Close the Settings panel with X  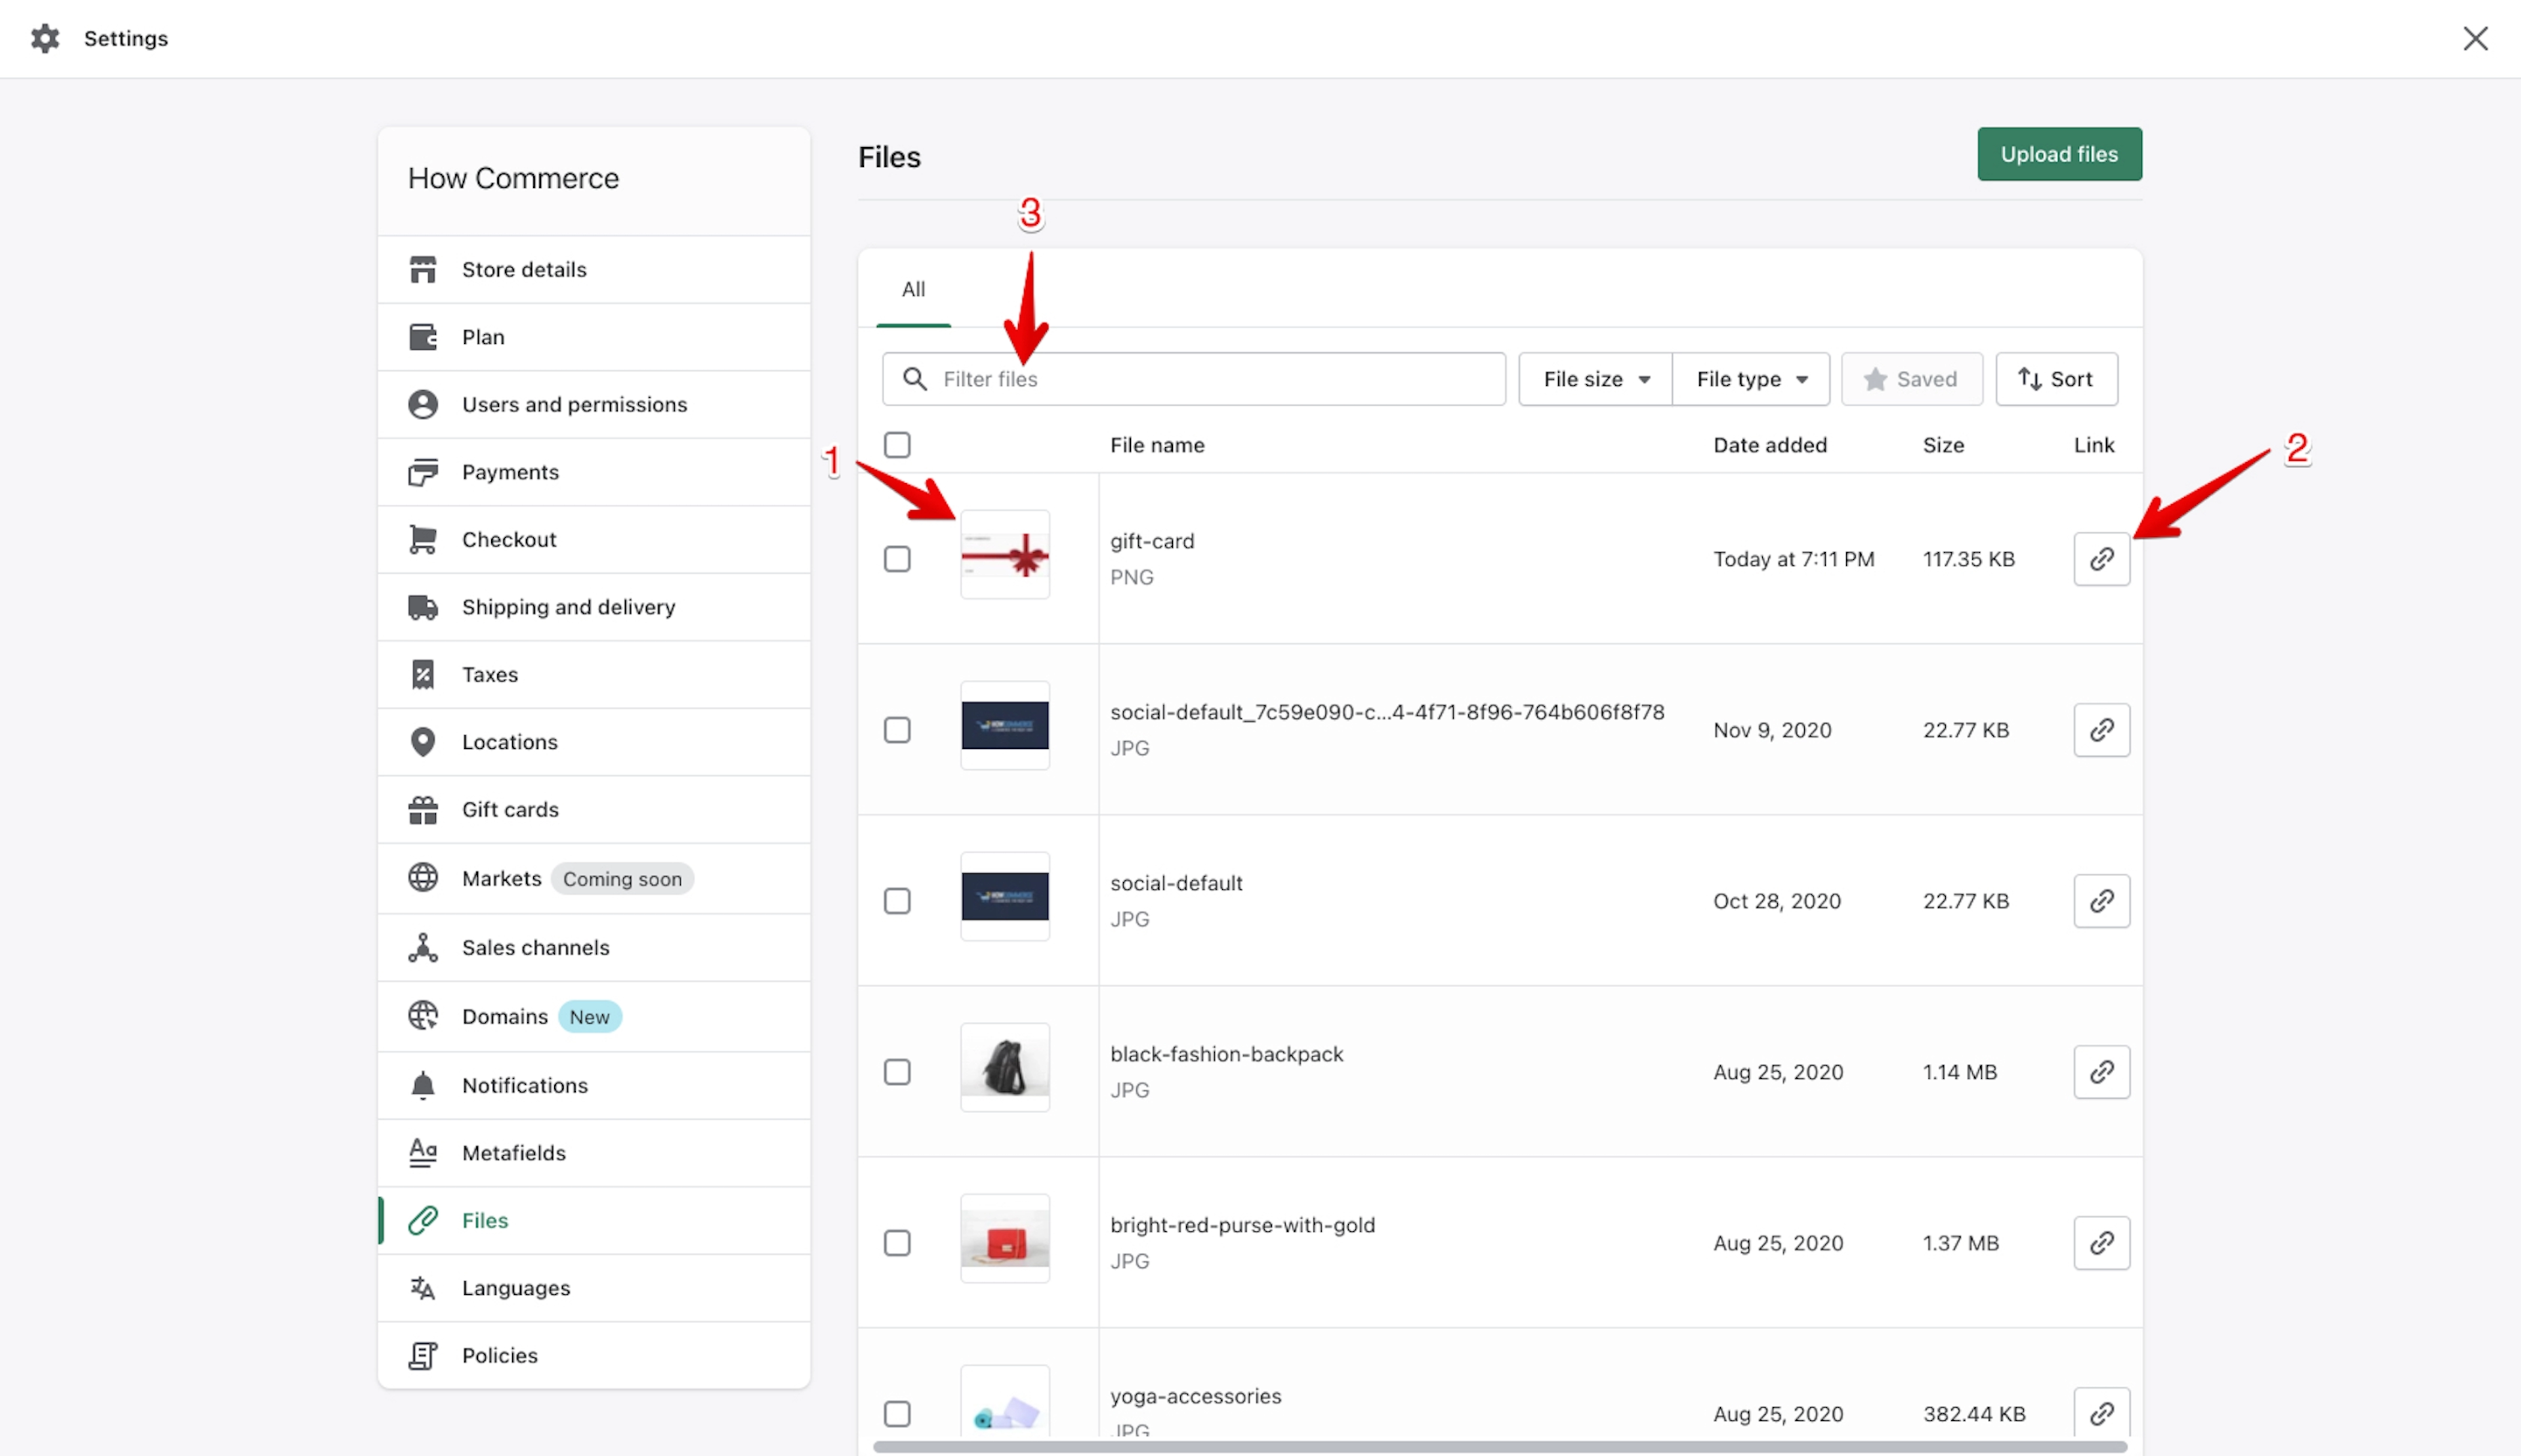coord(2475,38)
